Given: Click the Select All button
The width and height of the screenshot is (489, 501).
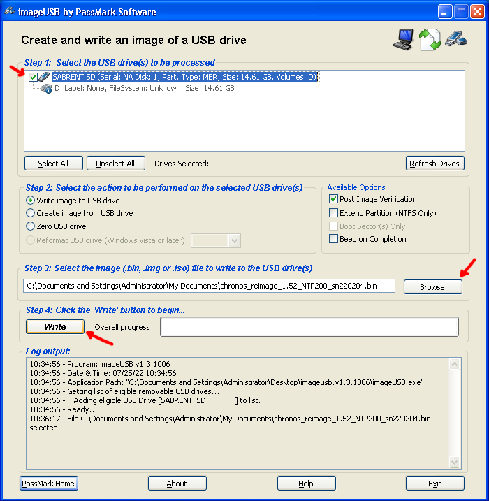Looking at the screenshot, I should (54, 164).
